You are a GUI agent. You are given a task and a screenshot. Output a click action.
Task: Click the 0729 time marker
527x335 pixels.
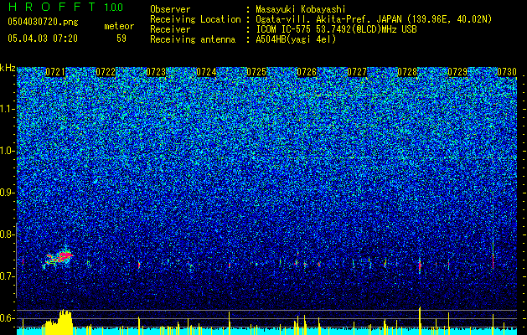pyautogui.click(x=457, y=72)
